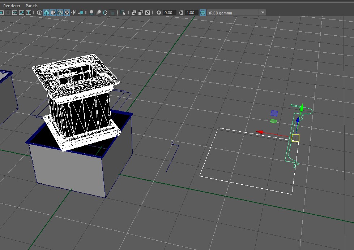Open the Renderer menu
Screen dimensions: 354x250
click(x=12, y=6)
